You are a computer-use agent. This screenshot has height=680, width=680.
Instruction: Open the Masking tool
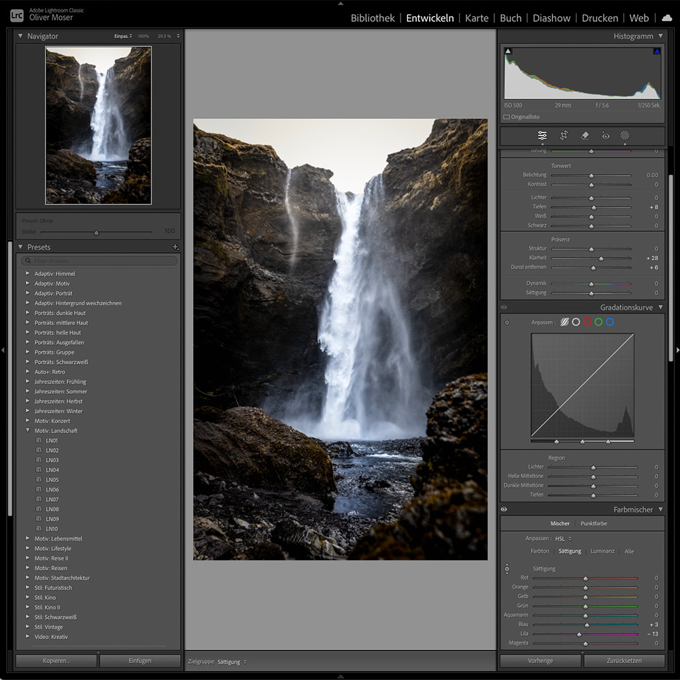tap(624, 135)
